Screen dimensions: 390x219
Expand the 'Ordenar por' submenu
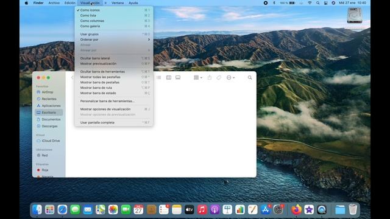tap(114, 40)
